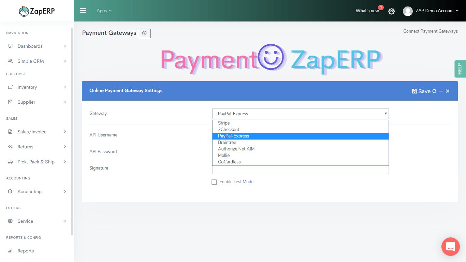
Task: Open the chat support bubble
Action: [451, 247]
